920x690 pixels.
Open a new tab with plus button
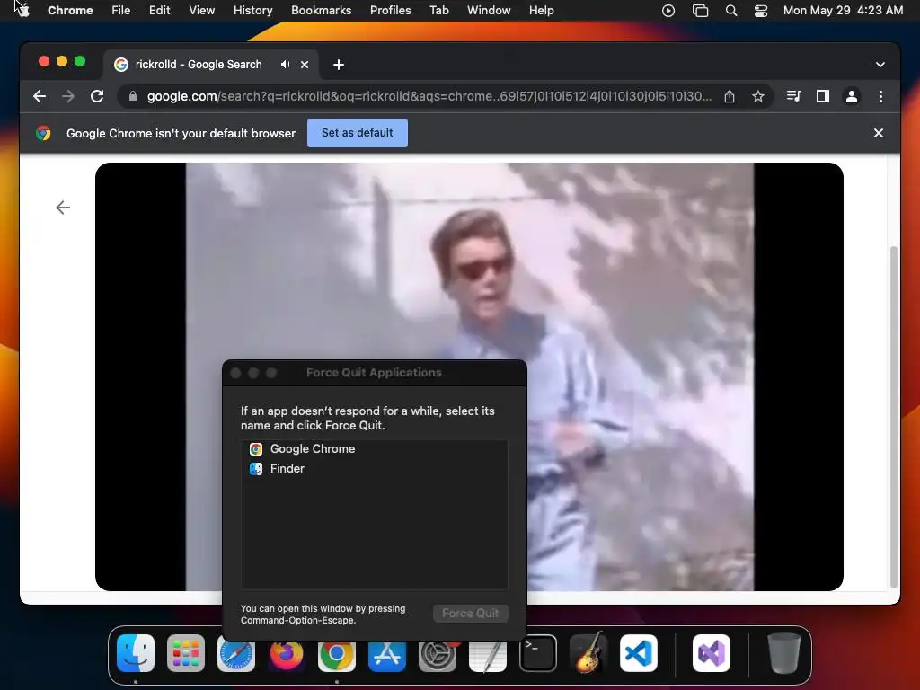(x=339, y=65)
